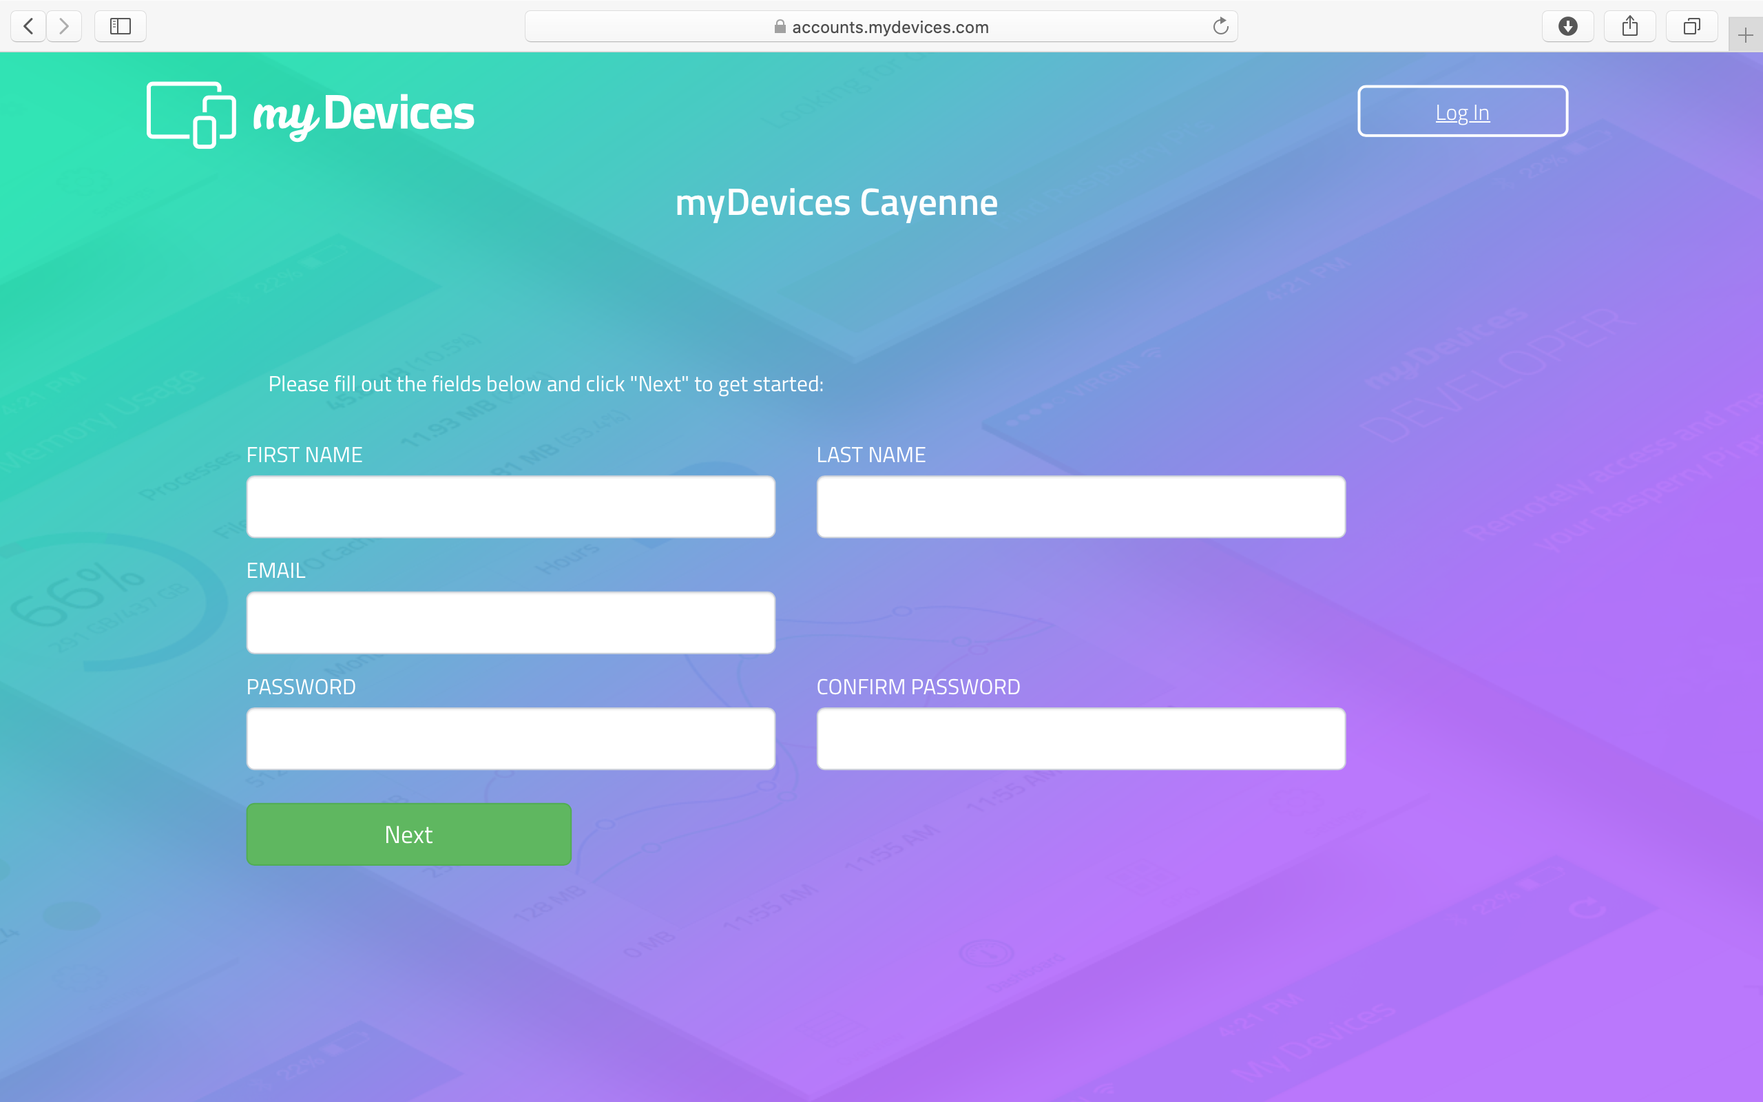Click the "Please fill out the fields" instruction text

(x=545, y=384)
